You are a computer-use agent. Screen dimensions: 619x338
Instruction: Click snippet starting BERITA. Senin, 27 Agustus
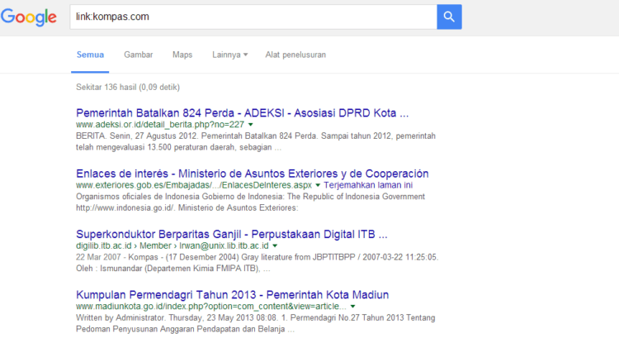256,141
